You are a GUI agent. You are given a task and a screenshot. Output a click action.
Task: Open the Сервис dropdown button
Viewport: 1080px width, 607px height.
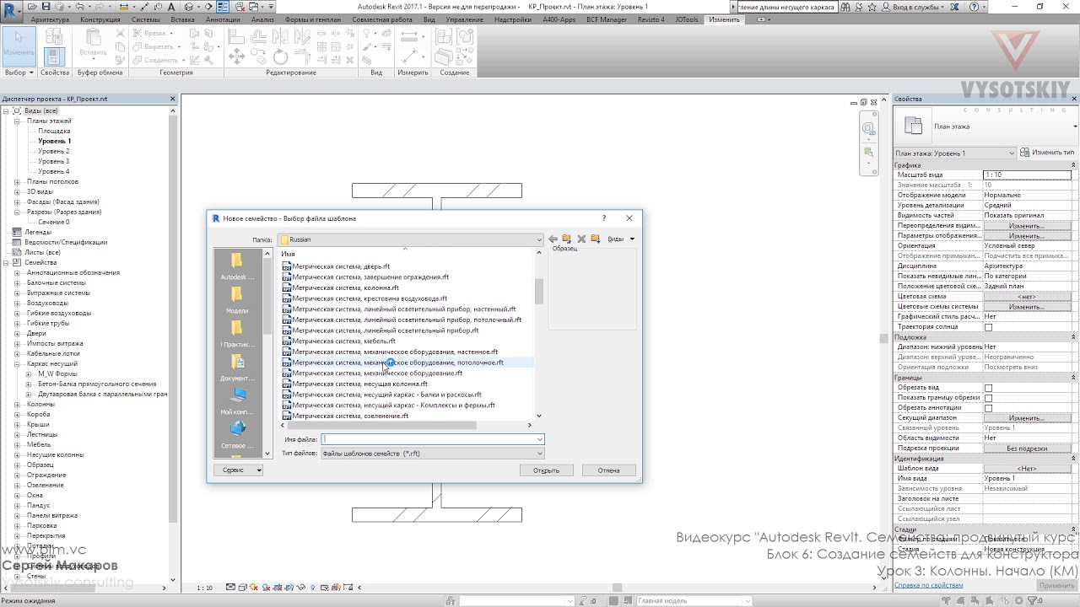tap(238, 470)
